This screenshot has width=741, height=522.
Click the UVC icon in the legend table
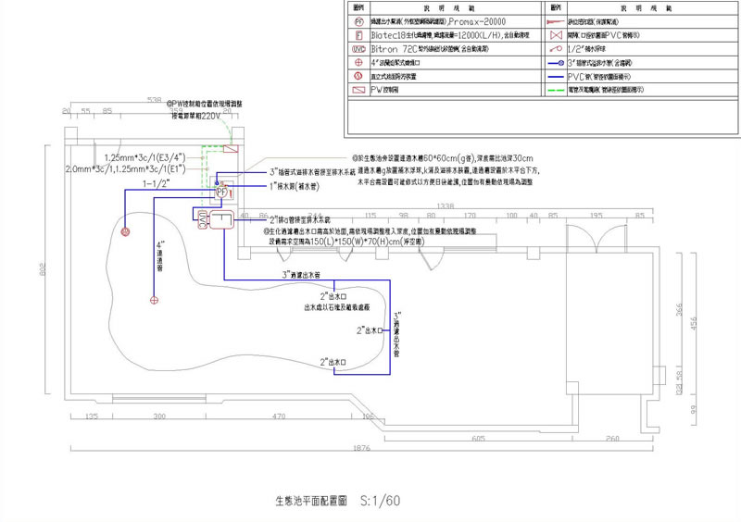359,49
